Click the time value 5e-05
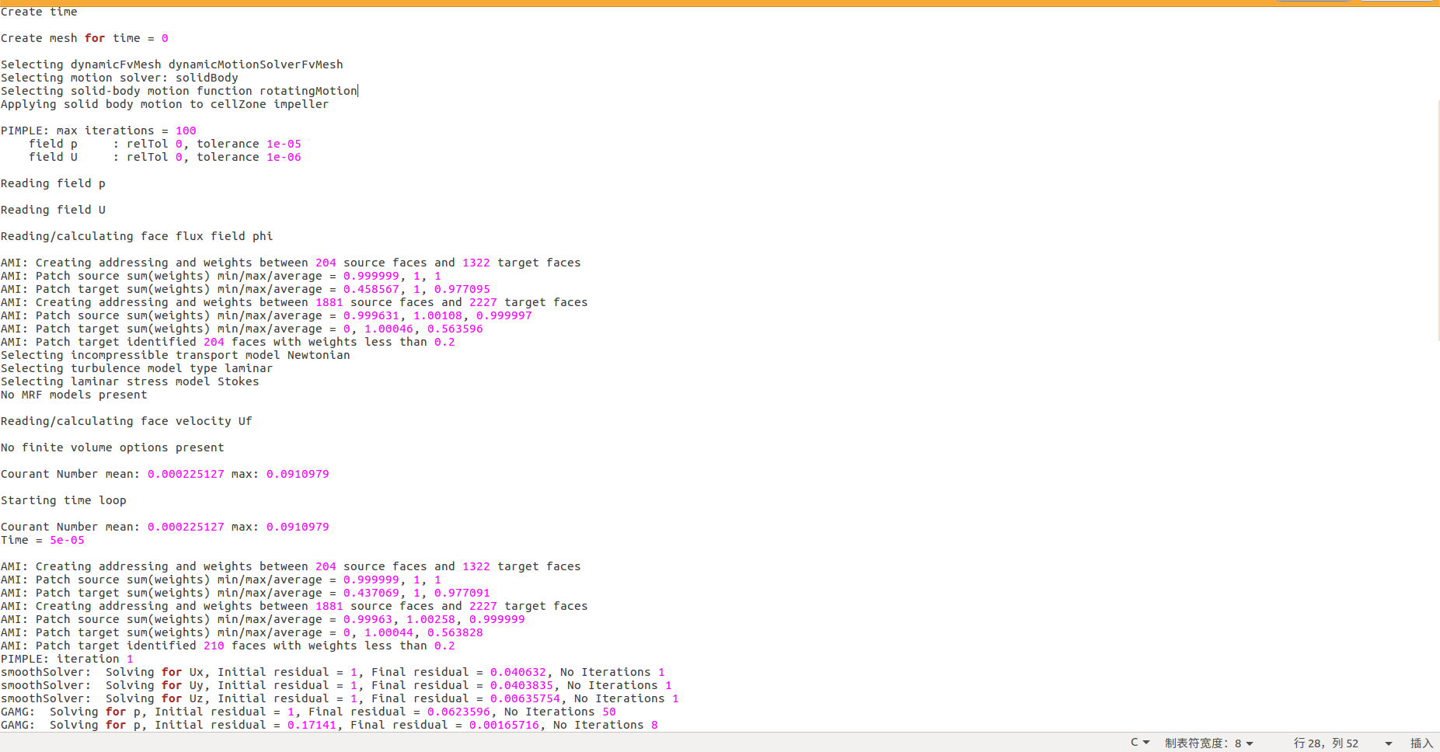Screen dimensions: 1440x752 (x=67, y=540)
